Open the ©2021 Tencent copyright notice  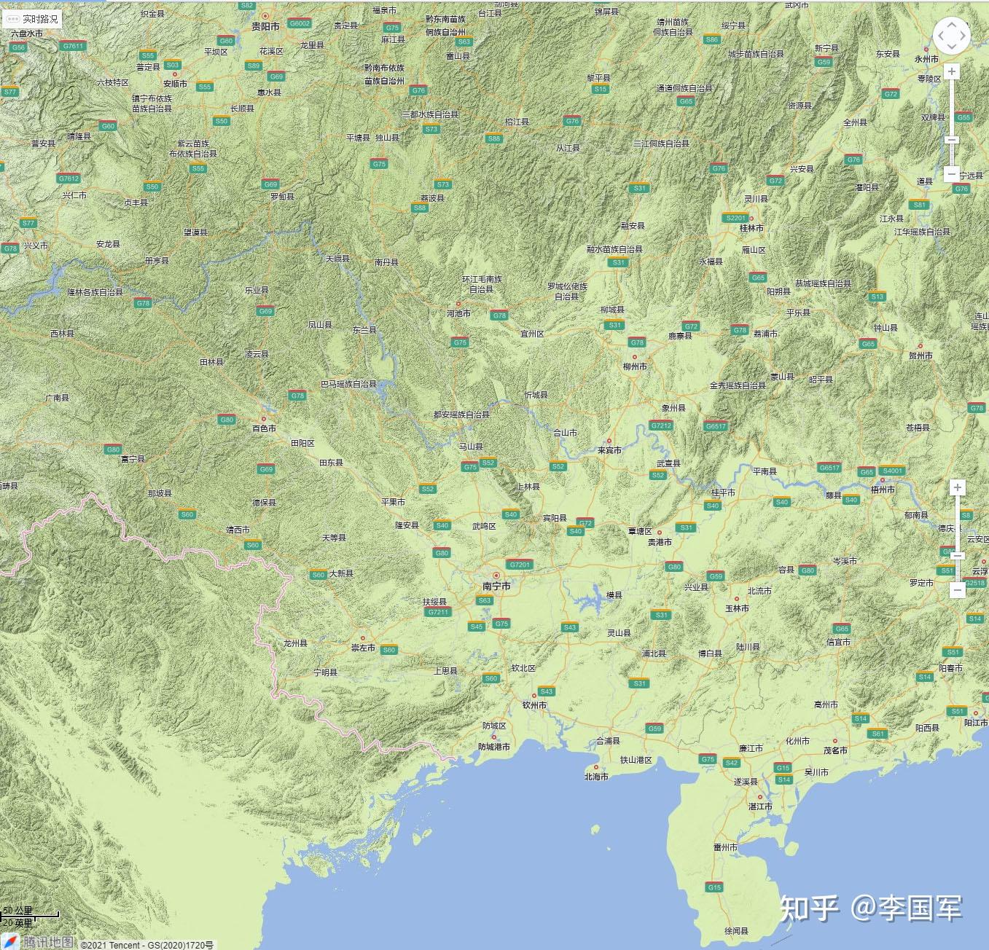[147, 945]
